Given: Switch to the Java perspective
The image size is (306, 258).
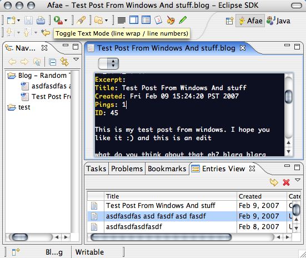Looking at the screenshot, I should (x=278, y=21).
